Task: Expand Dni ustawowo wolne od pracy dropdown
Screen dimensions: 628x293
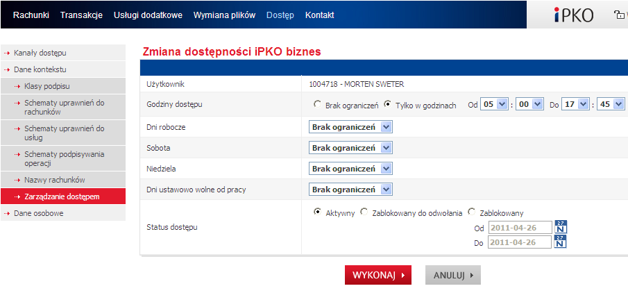Action: (350, 189)
